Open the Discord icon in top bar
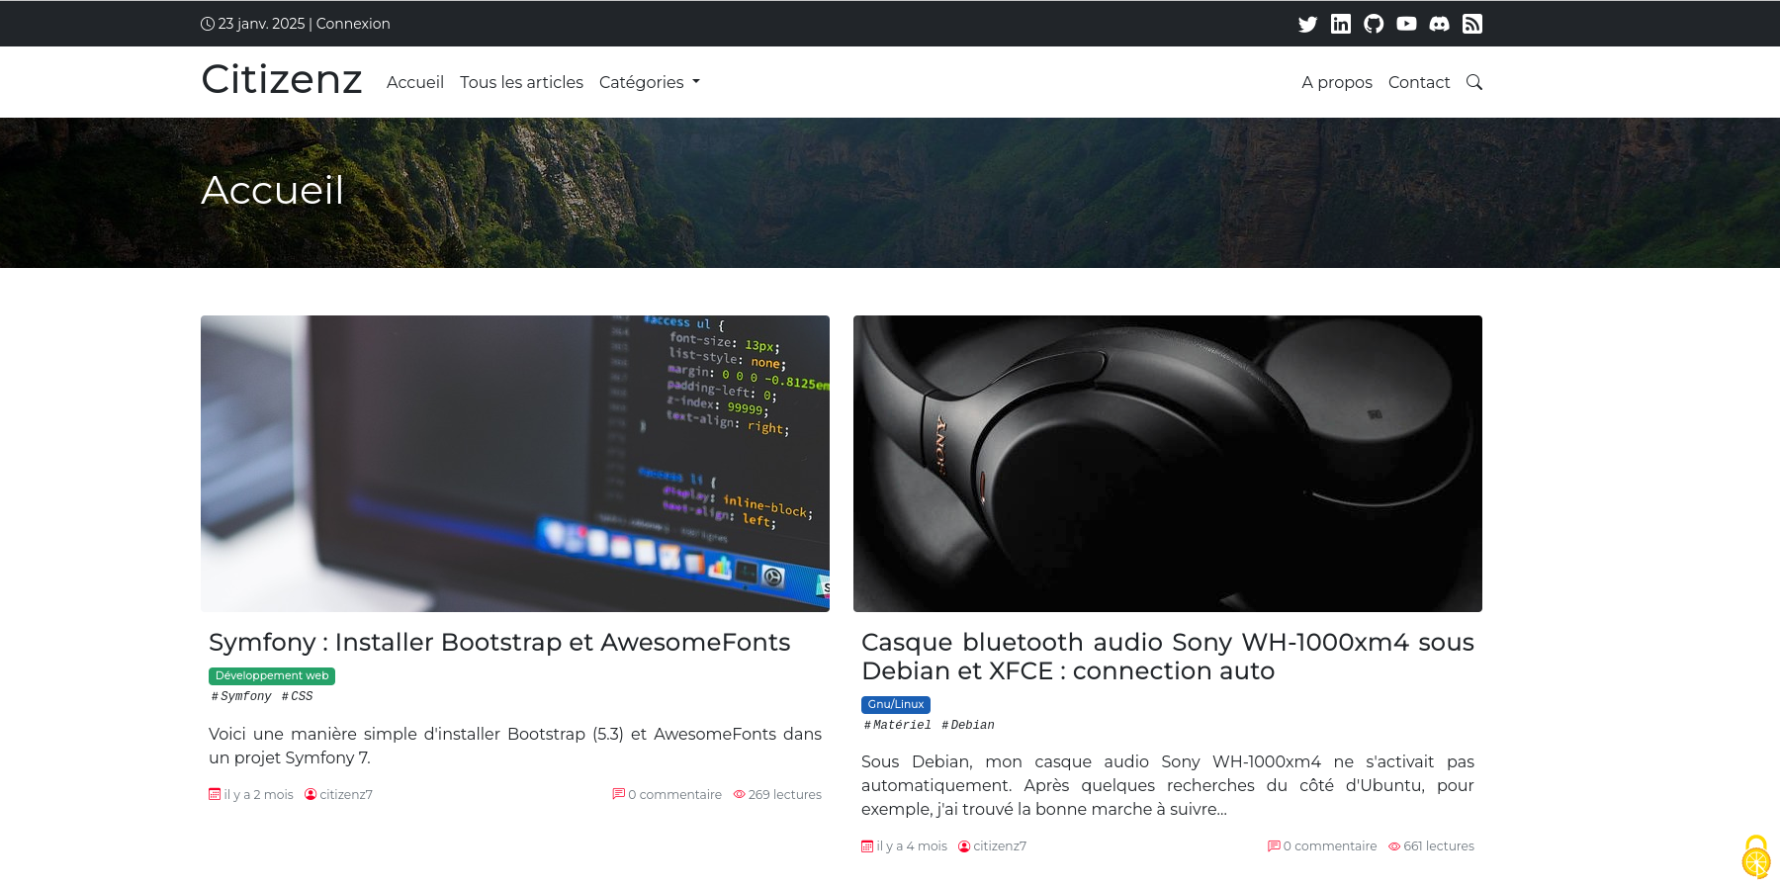 [1440, 24]
